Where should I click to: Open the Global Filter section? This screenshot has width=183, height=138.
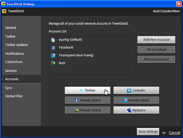click(x=14, y=96)
